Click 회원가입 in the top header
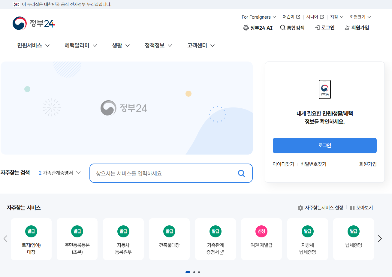 point(357,28)
